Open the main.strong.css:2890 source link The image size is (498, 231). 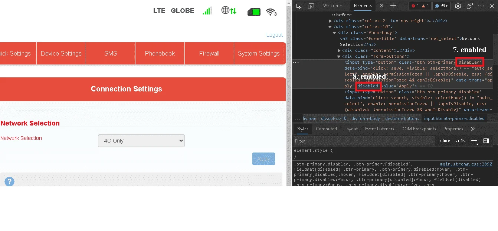coord(466,164)
